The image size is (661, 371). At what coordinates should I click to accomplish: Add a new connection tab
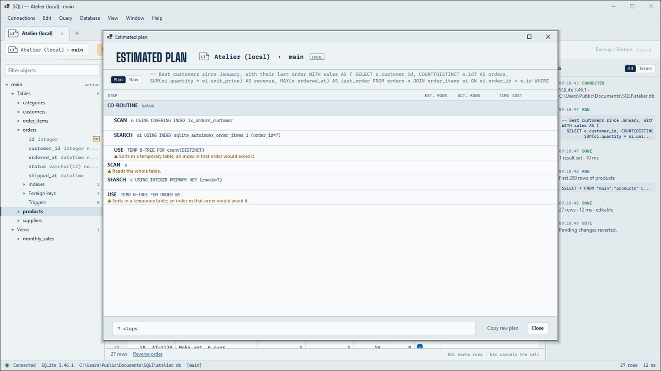[77, 33]
